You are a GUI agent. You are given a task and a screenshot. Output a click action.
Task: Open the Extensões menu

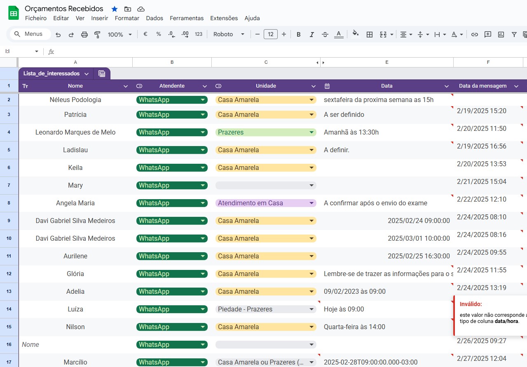pos(224,18)
